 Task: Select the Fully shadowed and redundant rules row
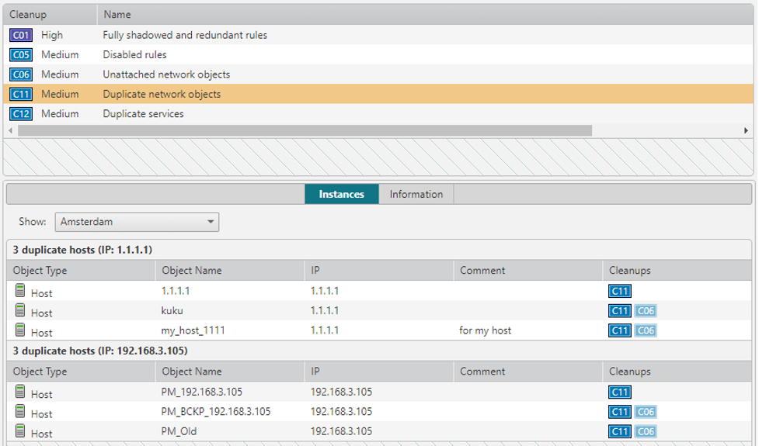185,35
